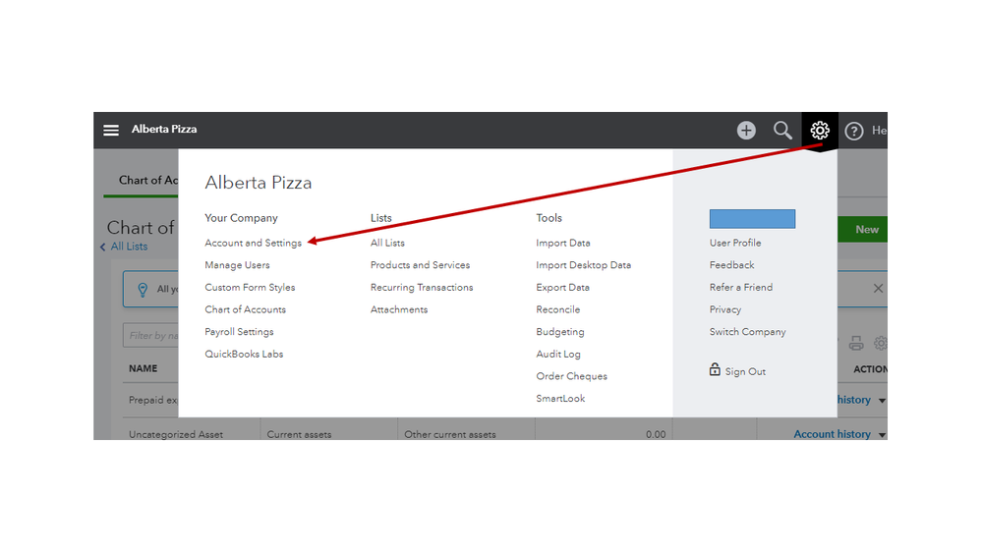The image size is (982, 552).
Task: Select Export Data tool
Action: pos(563,287)
